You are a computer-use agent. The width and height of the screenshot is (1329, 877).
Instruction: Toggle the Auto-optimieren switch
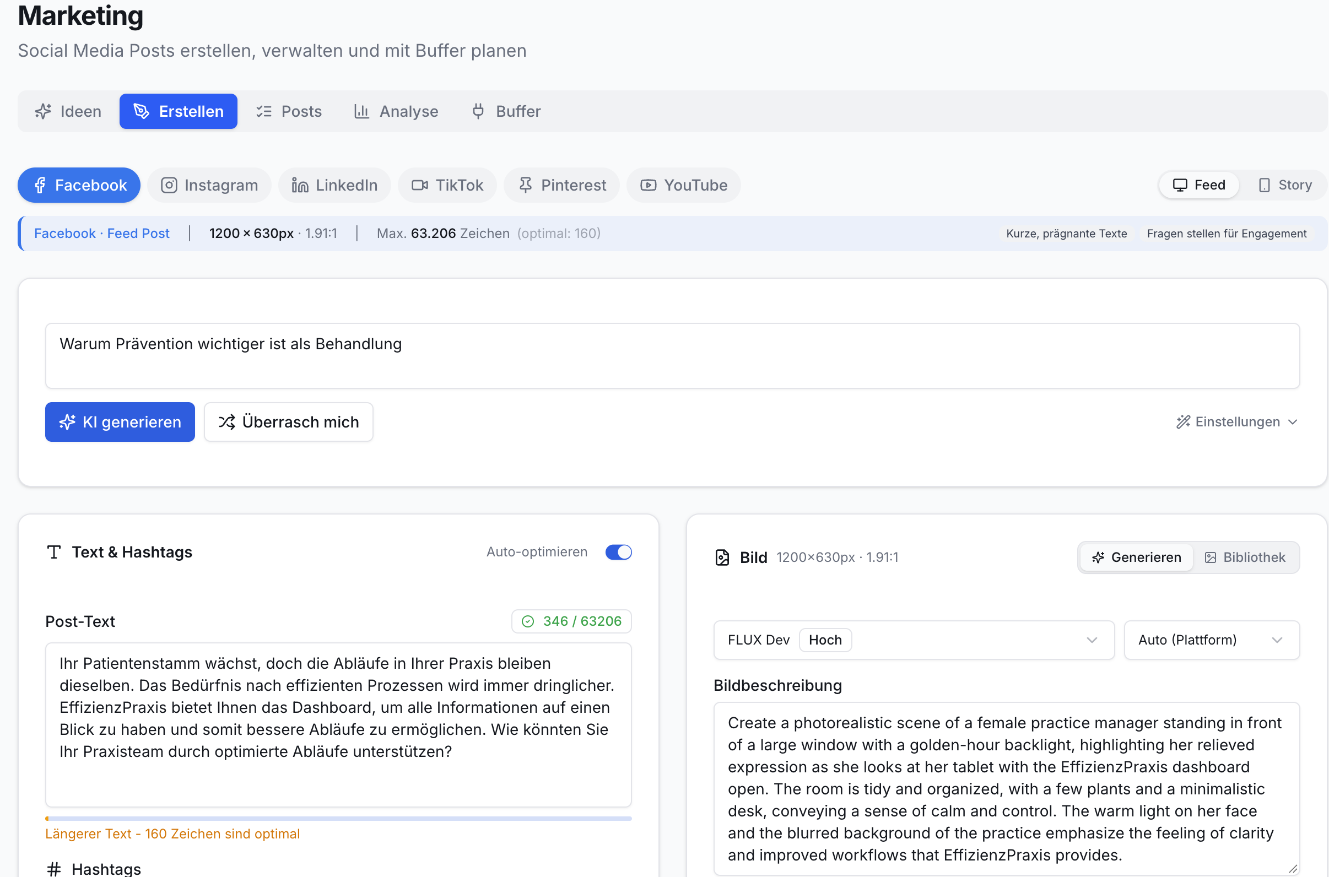(619, 552)
